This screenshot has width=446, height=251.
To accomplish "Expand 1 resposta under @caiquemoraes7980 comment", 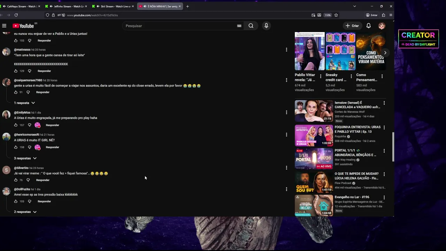I will click(24, 103).
